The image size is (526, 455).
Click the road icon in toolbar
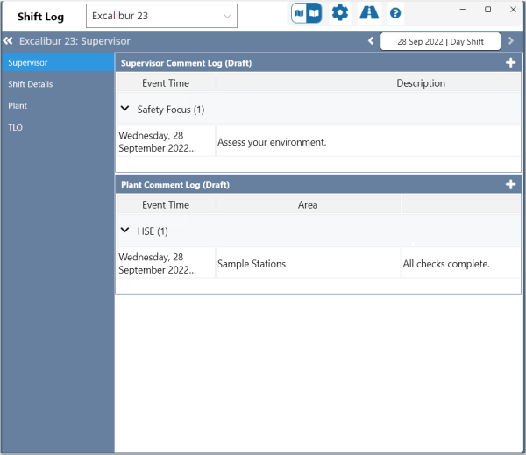point(369,13)
